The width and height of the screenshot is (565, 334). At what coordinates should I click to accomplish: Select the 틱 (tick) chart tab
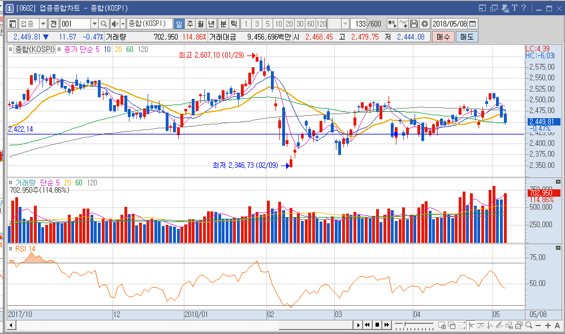[234, 24]
